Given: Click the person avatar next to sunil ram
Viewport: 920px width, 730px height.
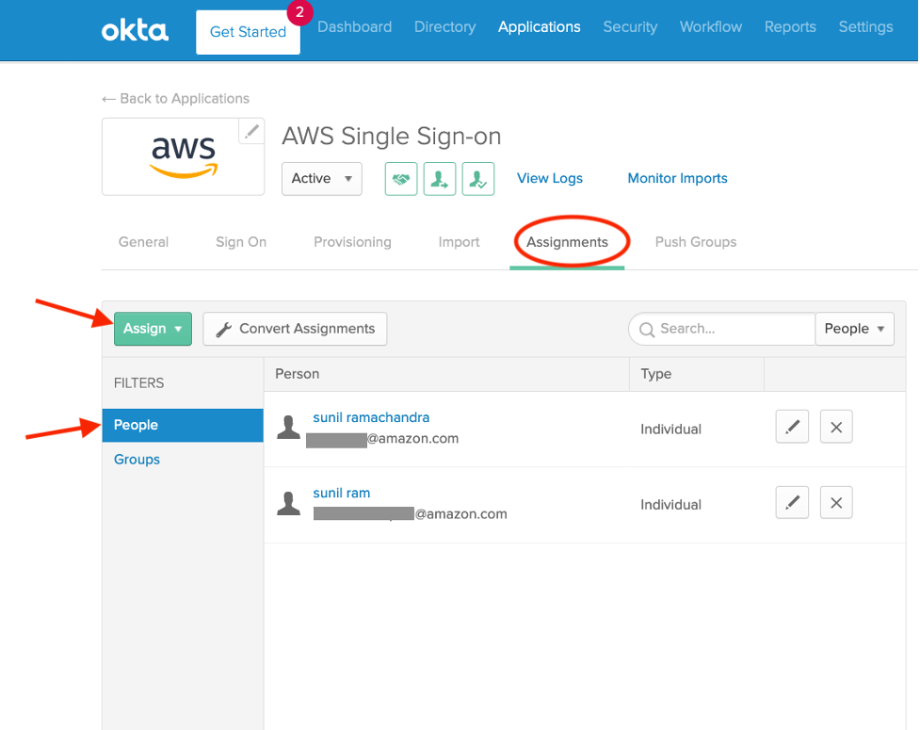Looking at the screenshot, I should (x=288, y=502).
